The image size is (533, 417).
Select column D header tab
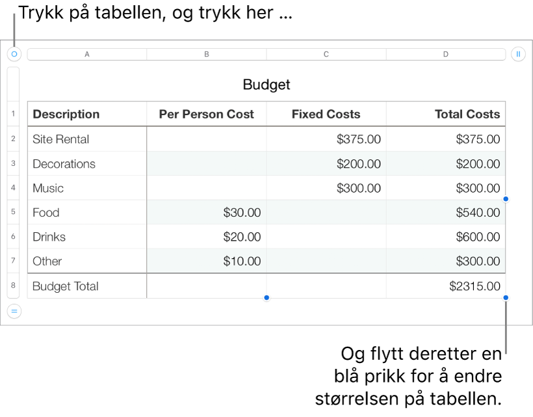(x=446, y=55)
